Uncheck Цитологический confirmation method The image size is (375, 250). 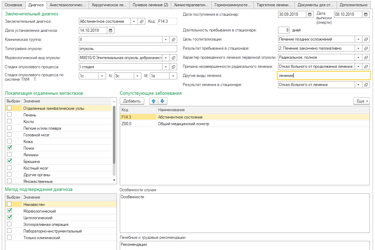9,217
